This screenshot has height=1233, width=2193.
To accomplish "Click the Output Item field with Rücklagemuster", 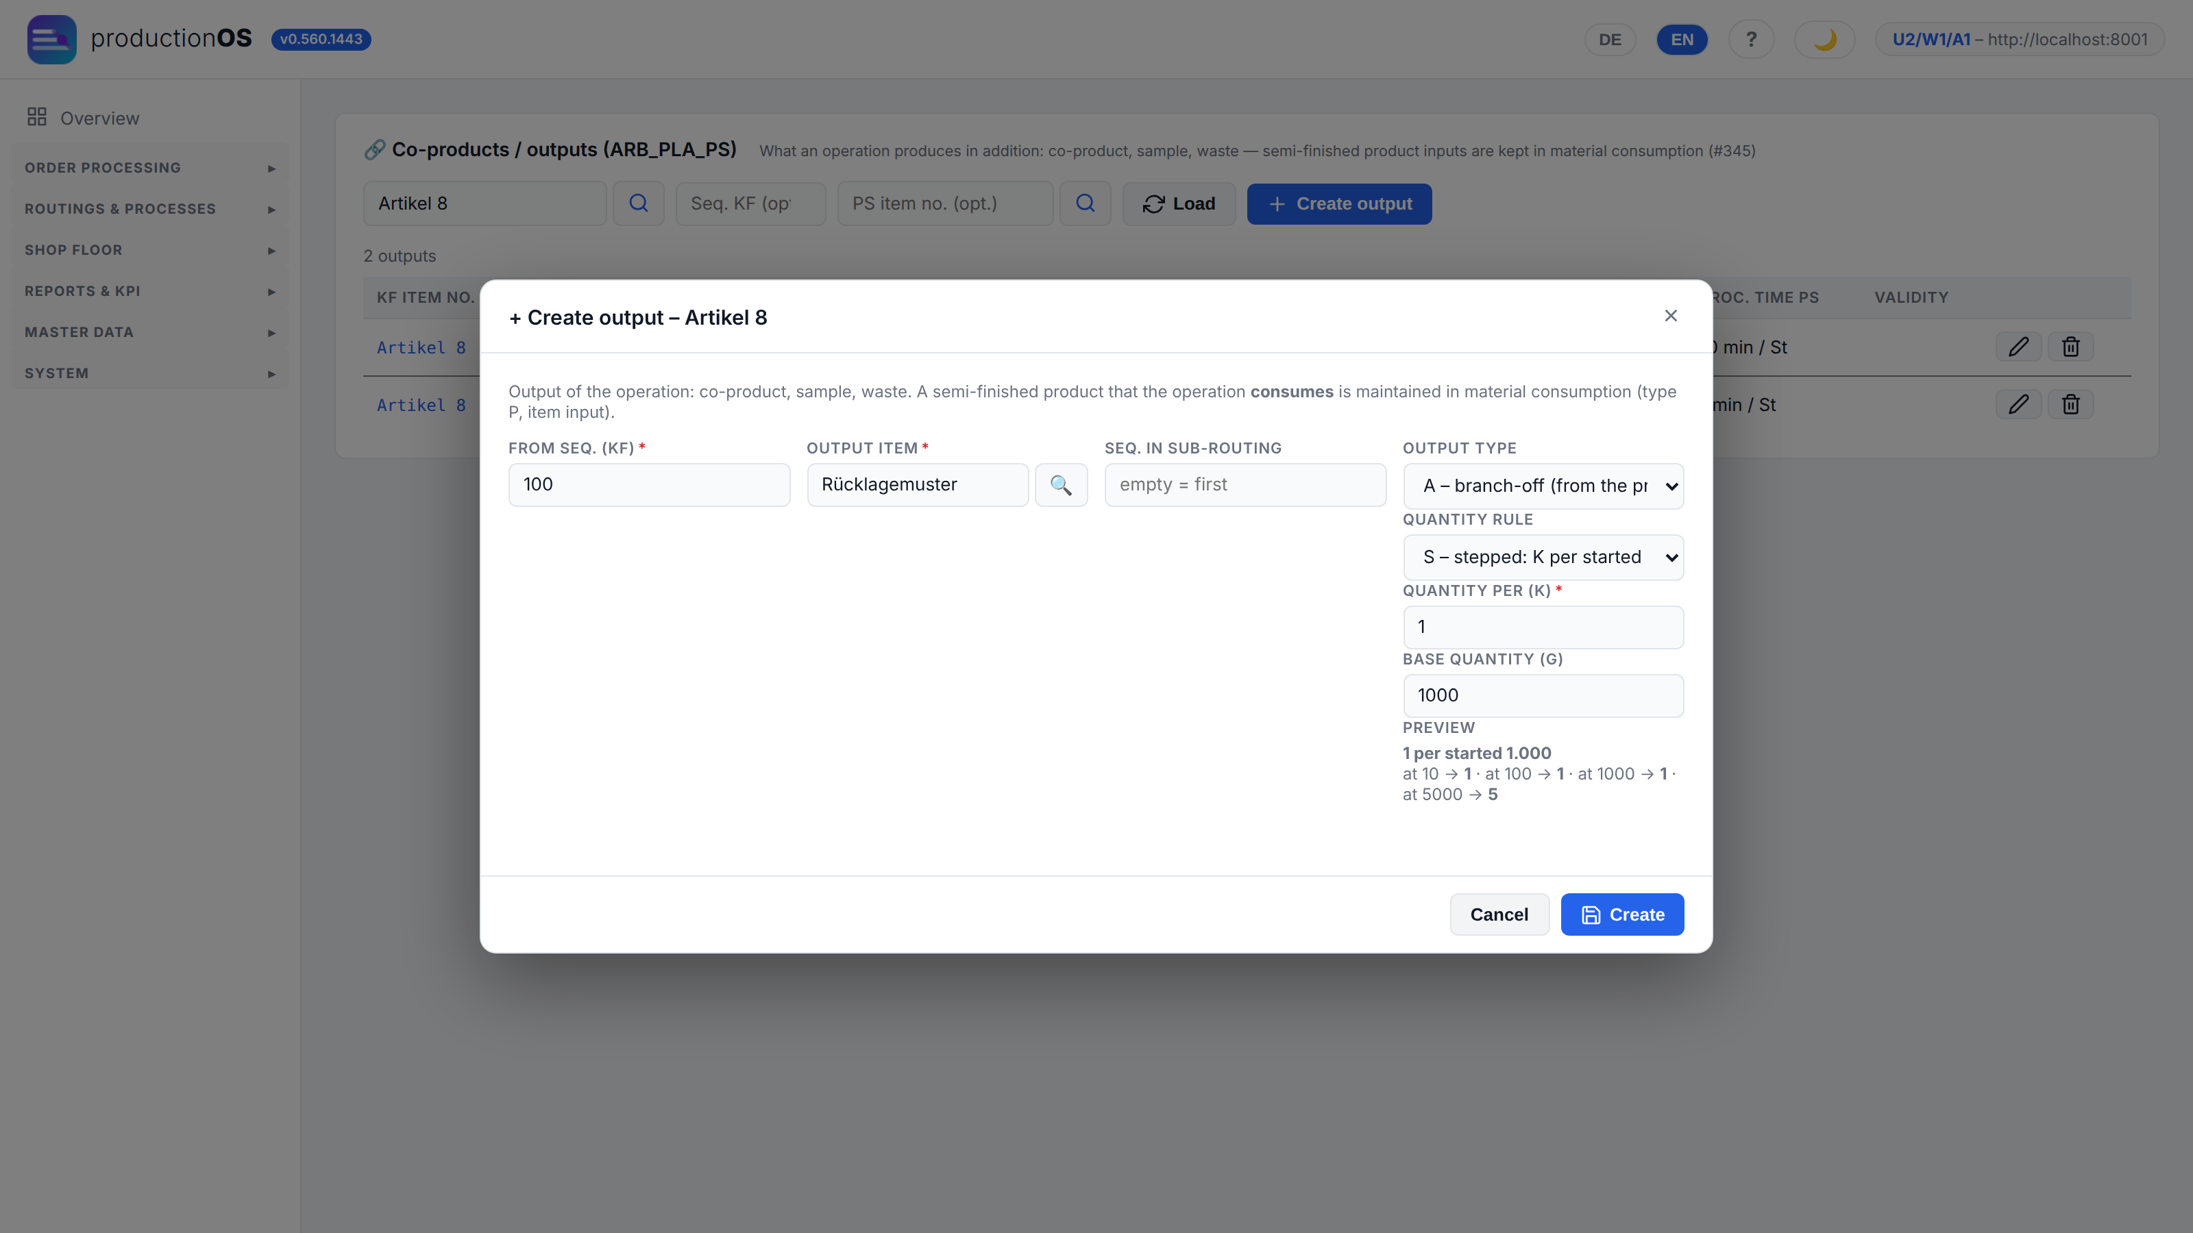I will (917, 485).
